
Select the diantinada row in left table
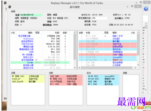tap(40, 39)
